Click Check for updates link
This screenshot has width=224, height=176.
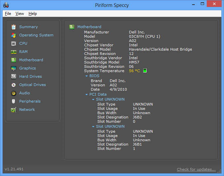[x=196, y=169]
